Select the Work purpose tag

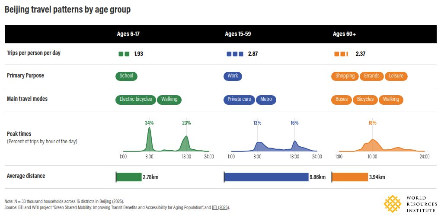click(233, 76)
